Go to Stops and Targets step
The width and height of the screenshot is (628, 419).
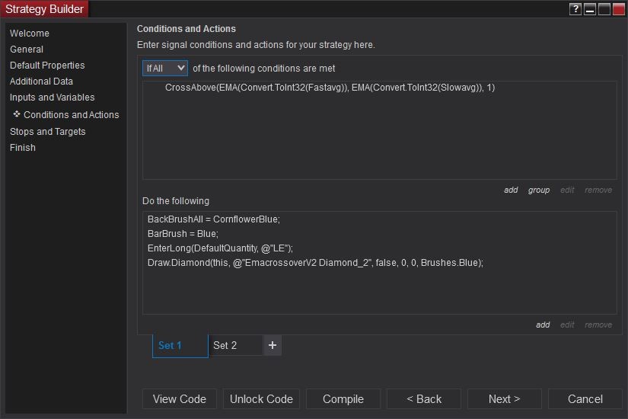[48, 132]
